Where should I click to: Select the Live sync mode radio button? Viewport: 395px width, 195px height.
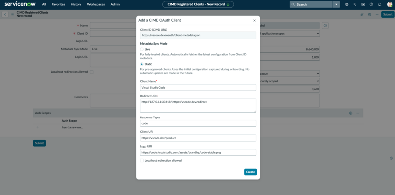(142, 49)
